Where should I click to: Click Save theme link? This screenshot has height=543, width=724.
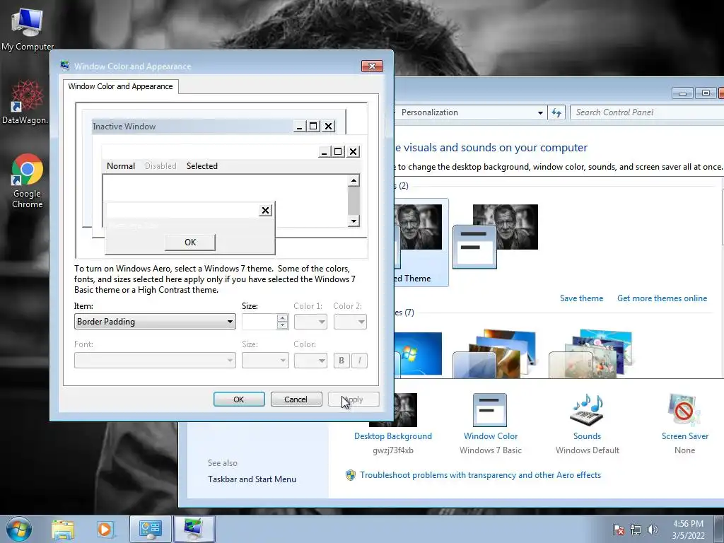tap(581, 298)
